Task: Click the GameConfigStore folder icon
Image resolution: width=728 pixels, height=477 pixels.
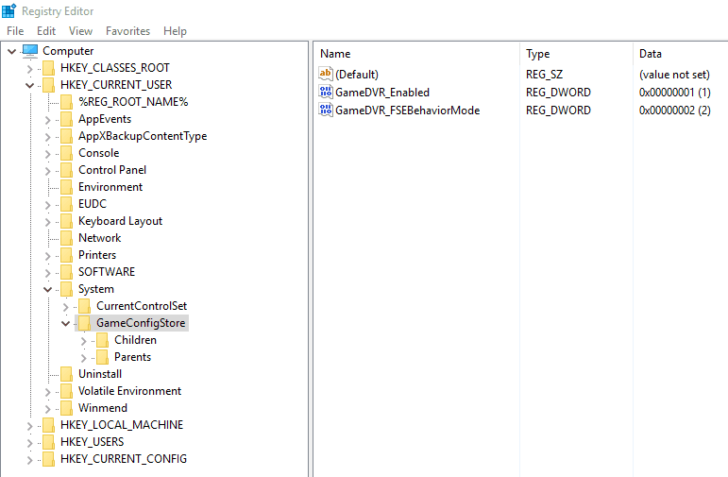Action: 85,323
